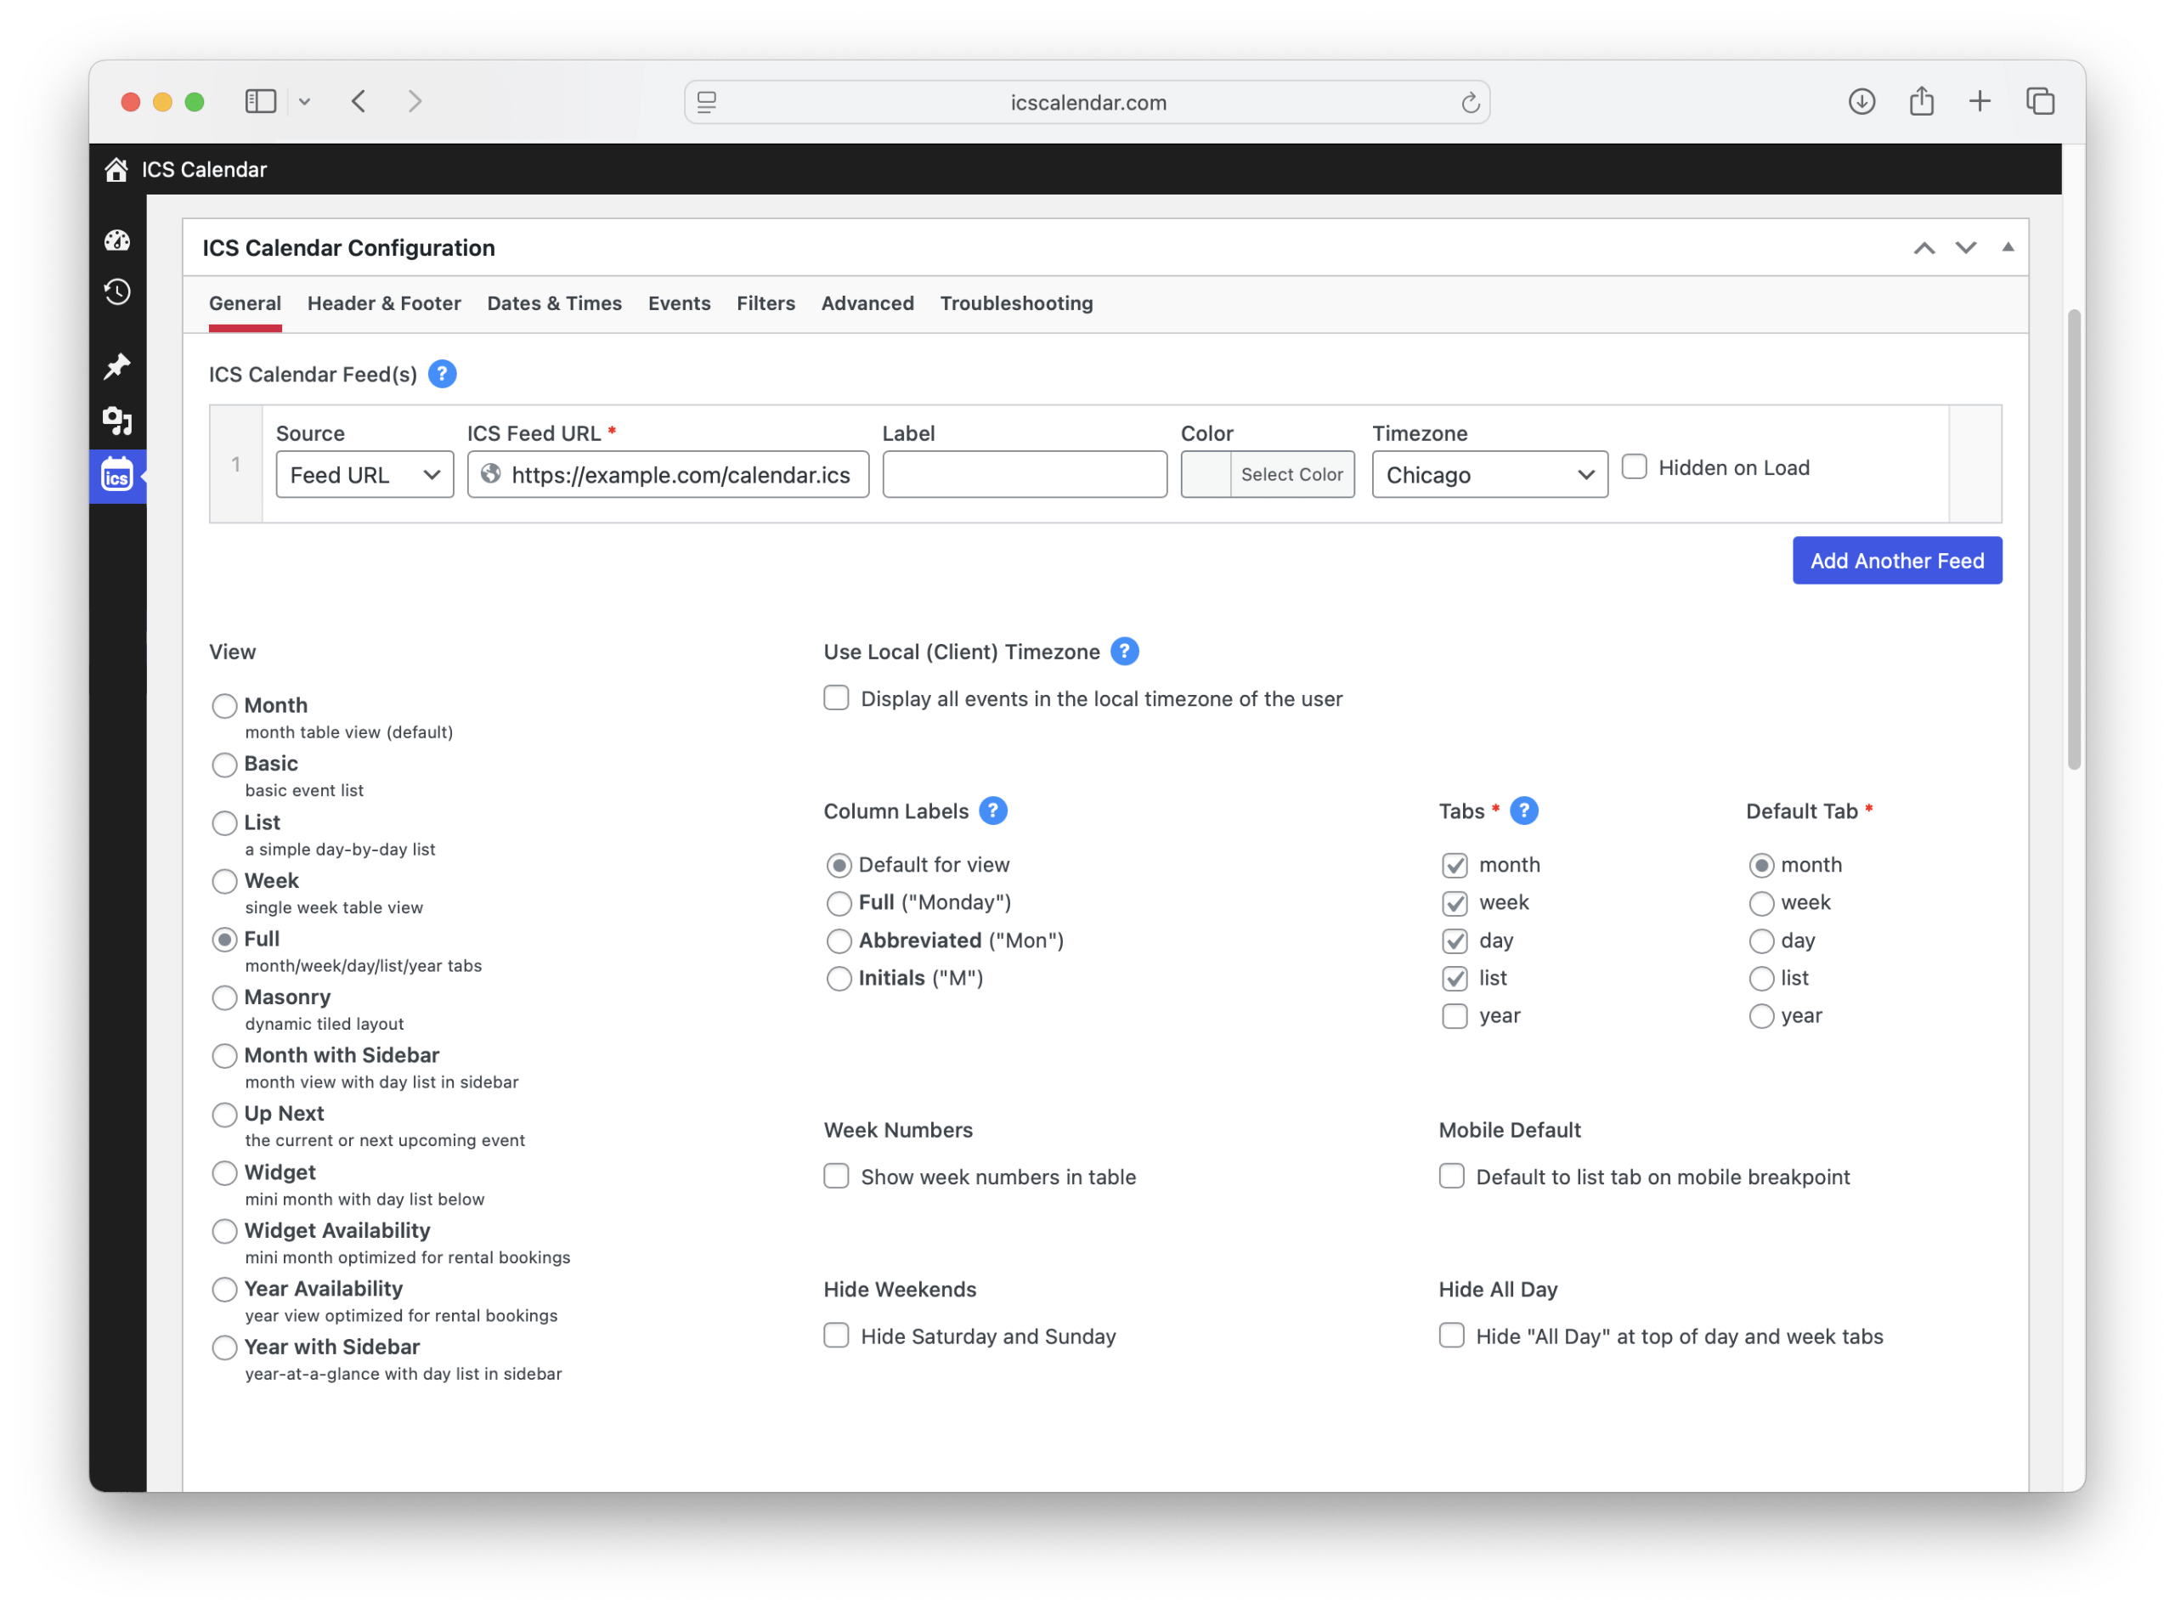Toggle the Safari sidebar button
The width and height of the screenshot is (2175, 1610).
pyautogui.click(x=261, y=101)
